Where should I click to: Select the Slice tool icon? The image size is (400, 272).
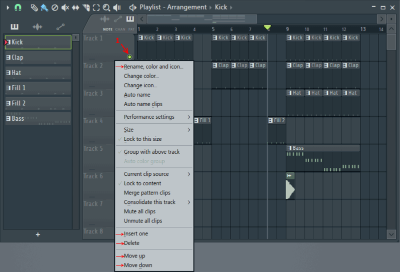86,8
